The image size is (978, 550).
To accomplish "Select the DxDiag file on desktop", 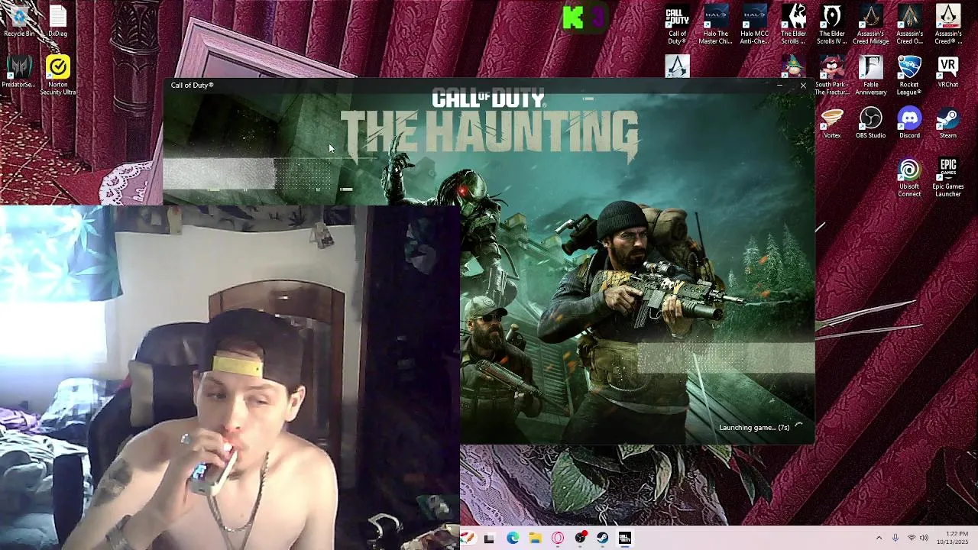I will tap(58, 21).
